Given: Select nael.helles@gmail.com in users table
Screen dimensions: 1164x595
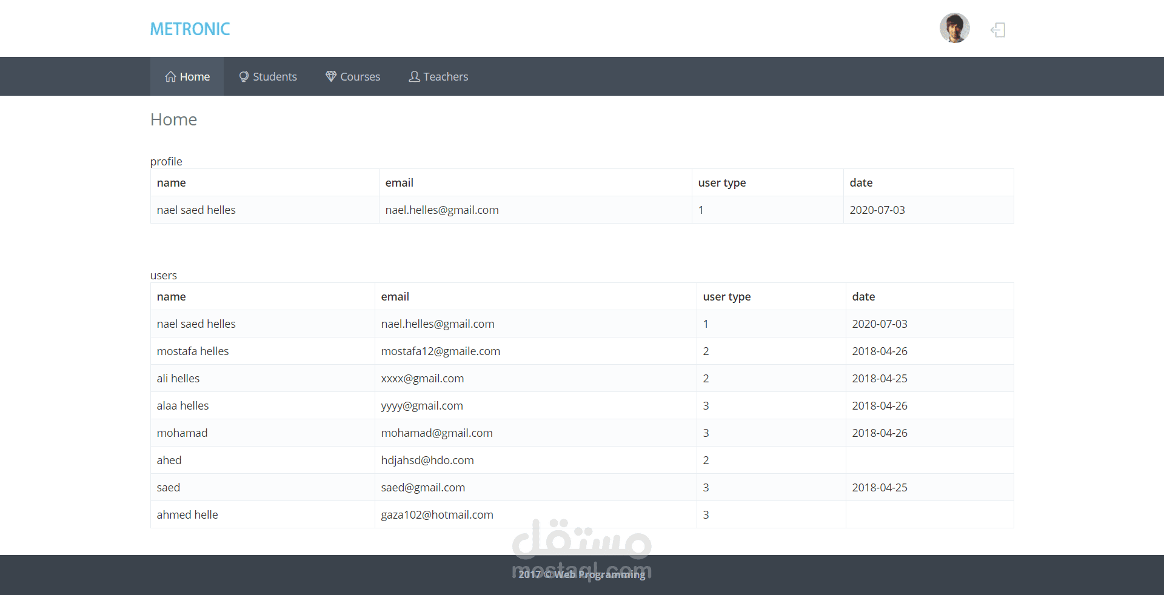Looking at the screenshot, I should tap(438, 324).
